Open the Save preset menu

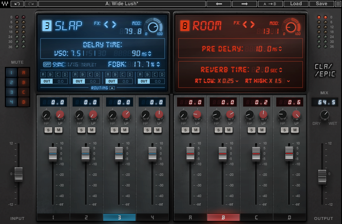click(322, 4)
